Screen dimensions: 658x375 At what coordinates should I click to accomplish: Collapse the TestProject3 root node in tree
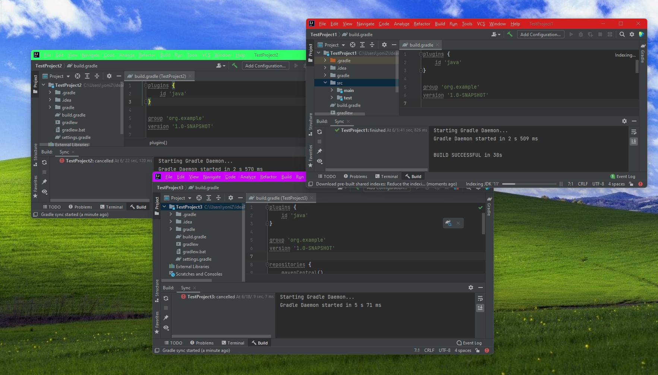[x=164, y=207]
